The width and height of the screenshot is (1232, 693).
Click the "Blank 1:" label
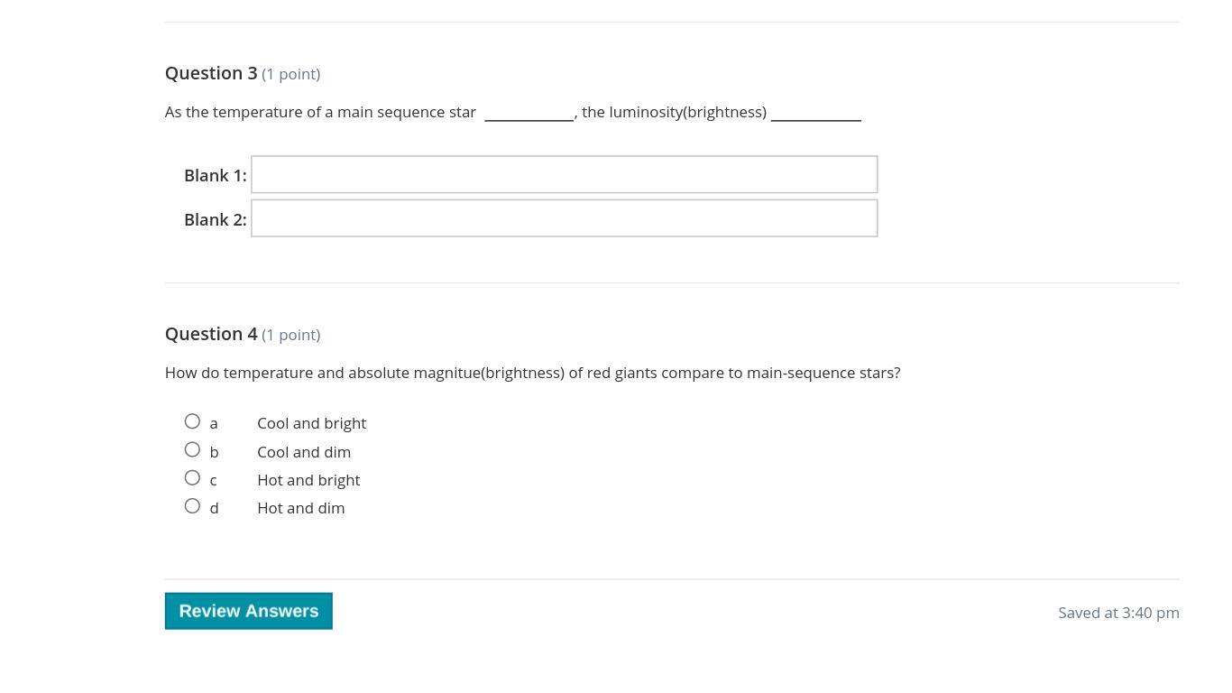tap(215, 175)
